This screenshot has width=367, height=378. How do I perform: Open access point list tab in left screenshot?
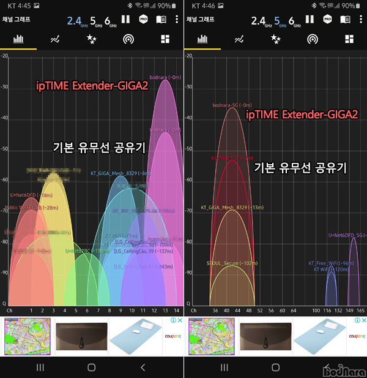pos(128,39)
